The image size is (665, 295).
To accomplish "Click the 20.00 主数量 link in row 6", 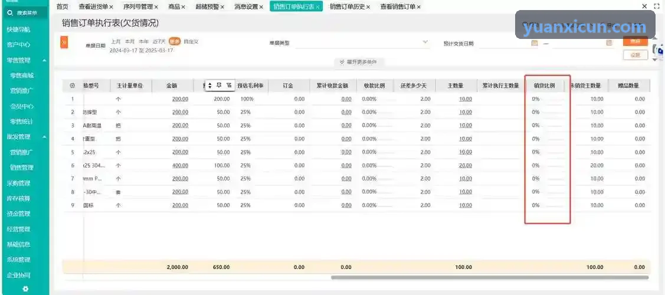I will tap(465, 165).
